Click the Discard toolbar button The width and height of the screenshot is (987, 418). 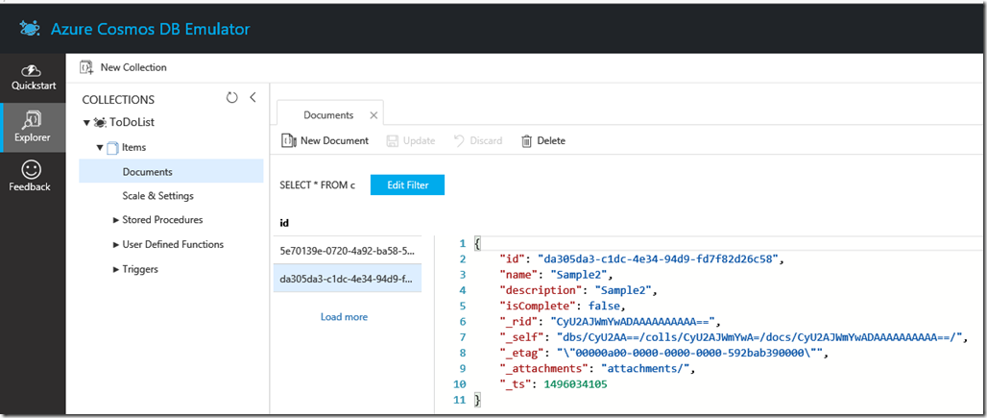[x=477, y=141]
